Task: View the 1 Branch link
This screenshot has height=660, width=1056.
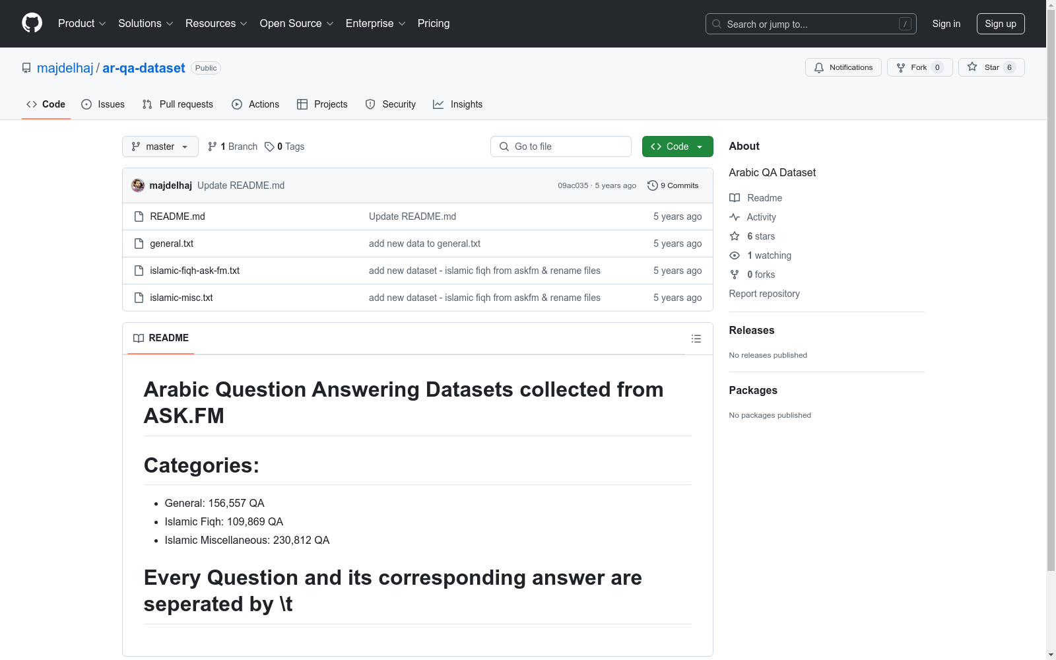Action: [232, 147]
